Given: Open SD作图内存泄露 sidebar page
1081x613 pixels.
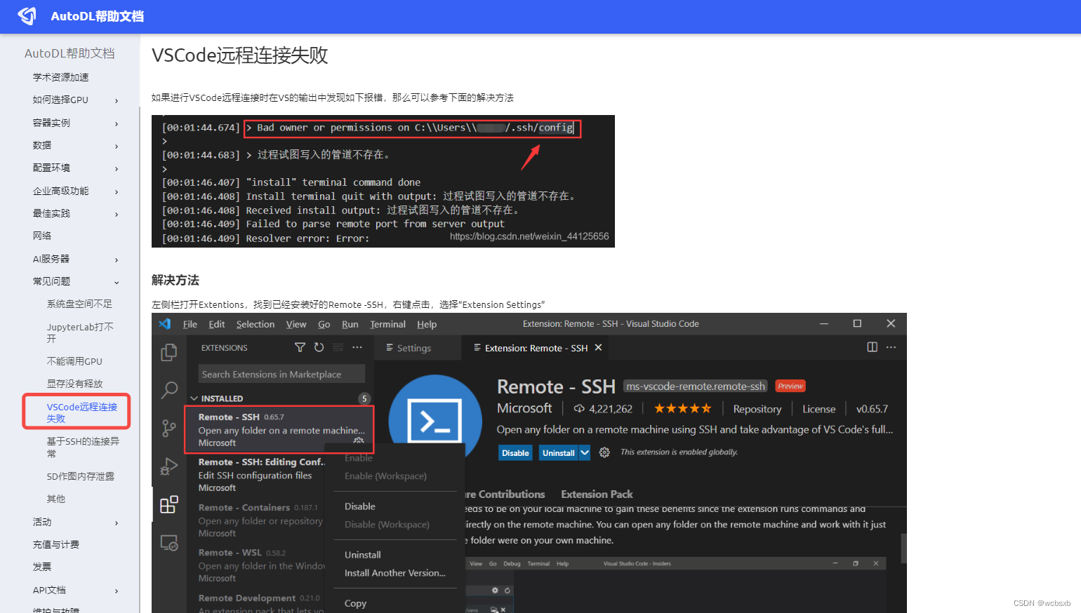Looking at the screenshot, I should tap(80, 476).
